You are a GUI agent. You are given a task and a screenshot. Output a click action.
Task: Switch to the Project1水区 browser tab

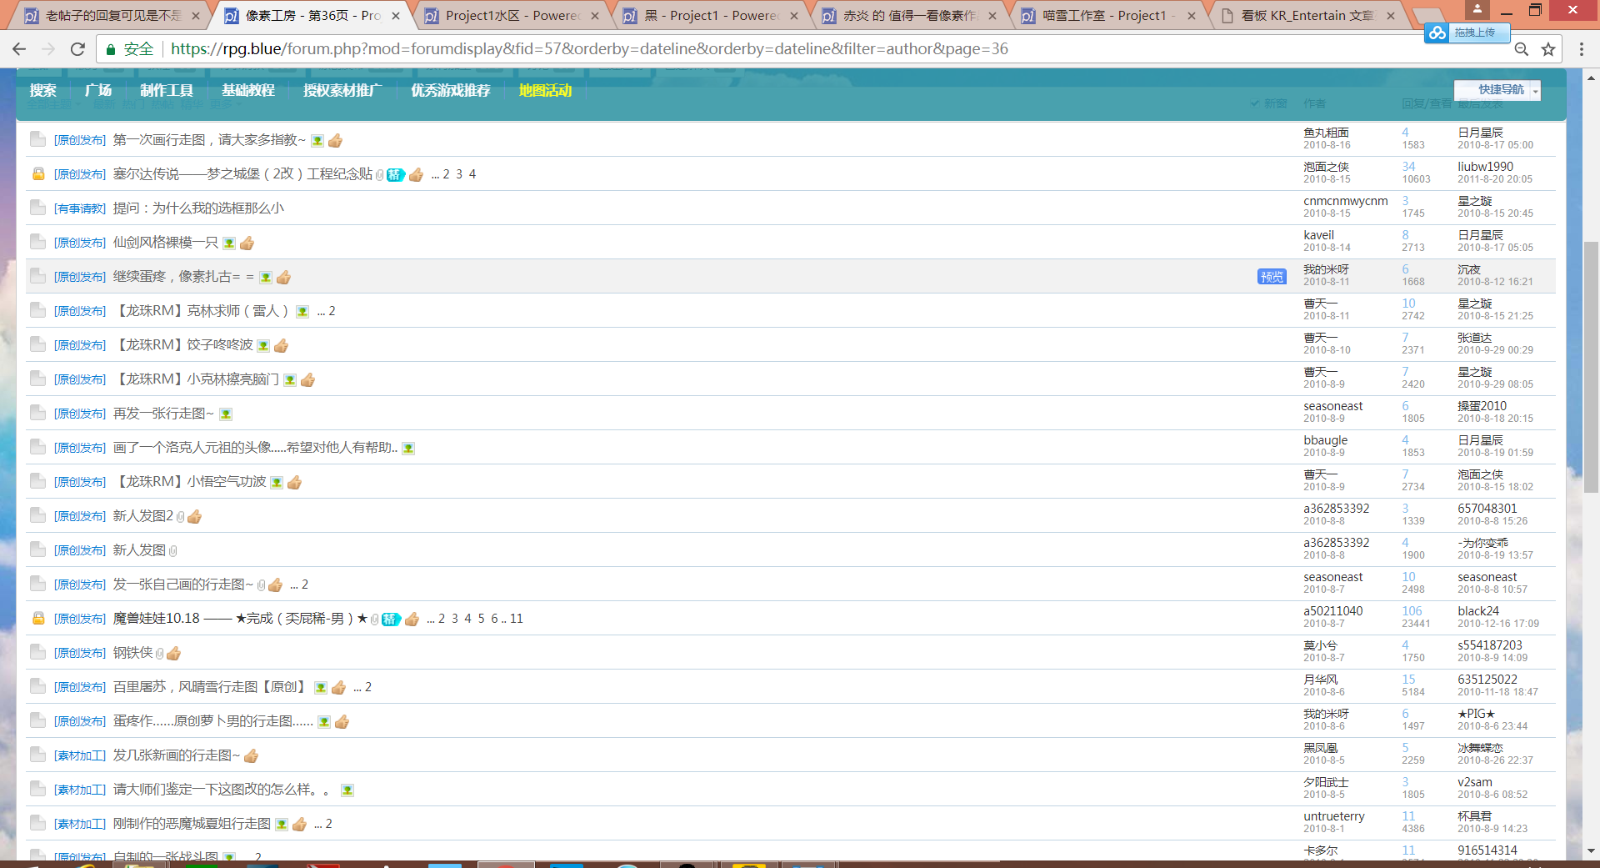click(x=512, y=16)
